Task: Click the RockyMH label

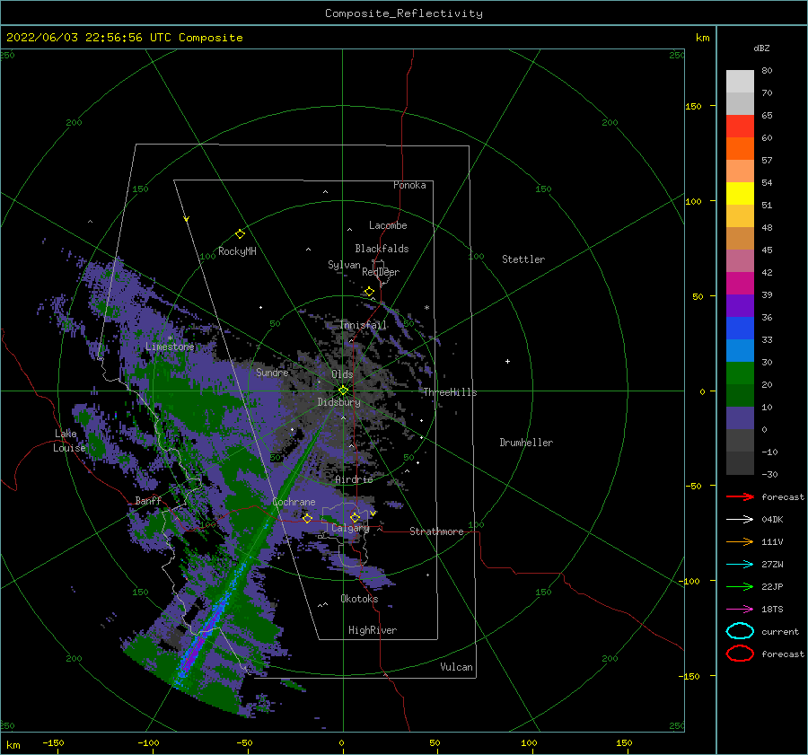Action: (237, 251)
